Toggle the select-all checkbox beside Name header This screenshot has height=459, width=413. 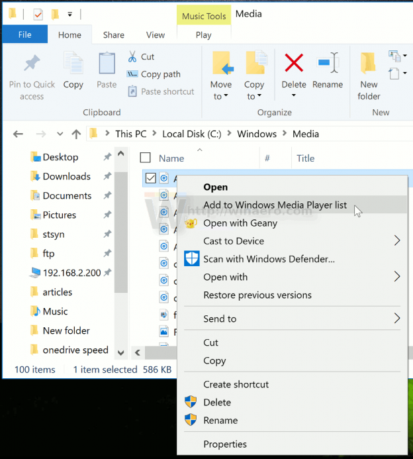pyautogui.click(x=146, y=158)
